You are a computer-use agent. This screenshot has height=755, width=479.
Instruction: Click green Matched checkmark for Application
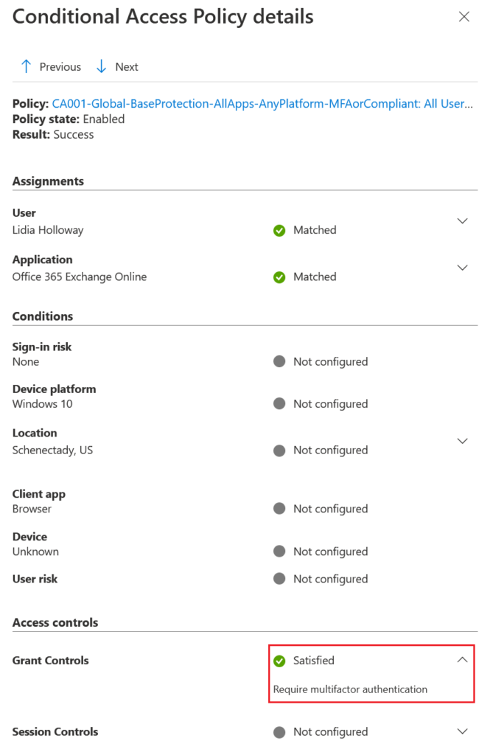click(x=279, y=277)
